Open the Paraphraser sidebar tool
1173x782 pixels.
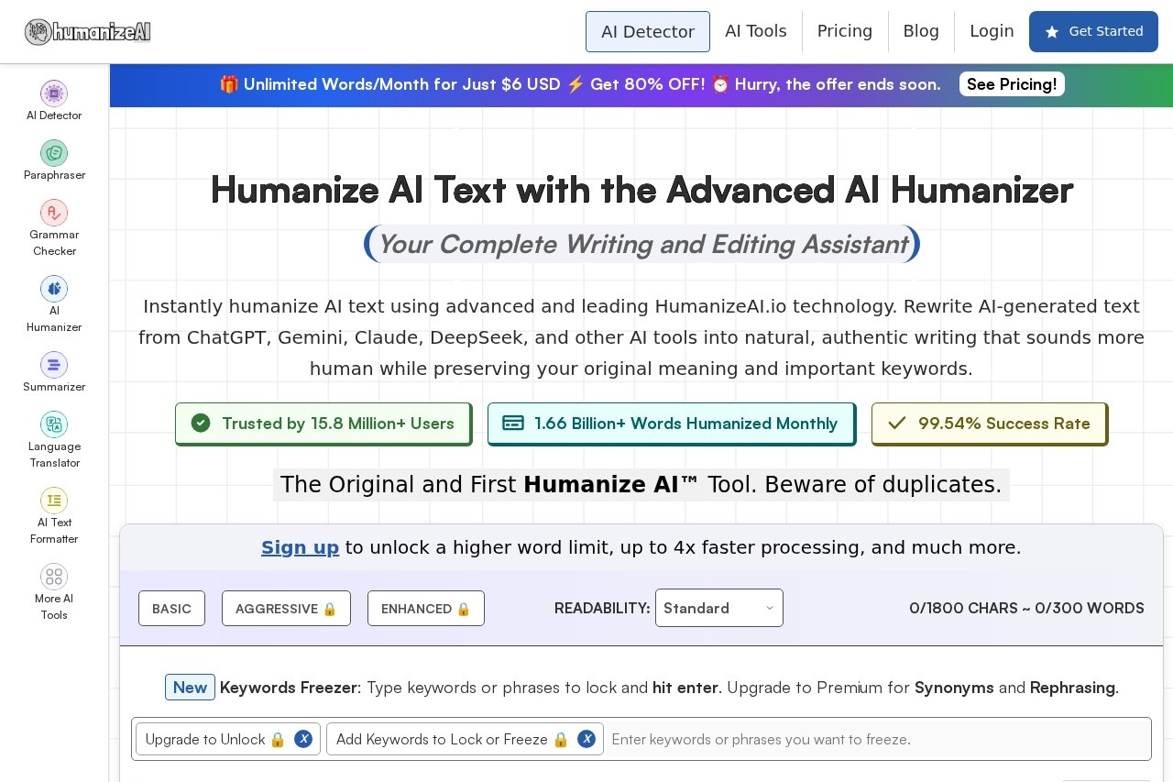click(x=54, y=160)
